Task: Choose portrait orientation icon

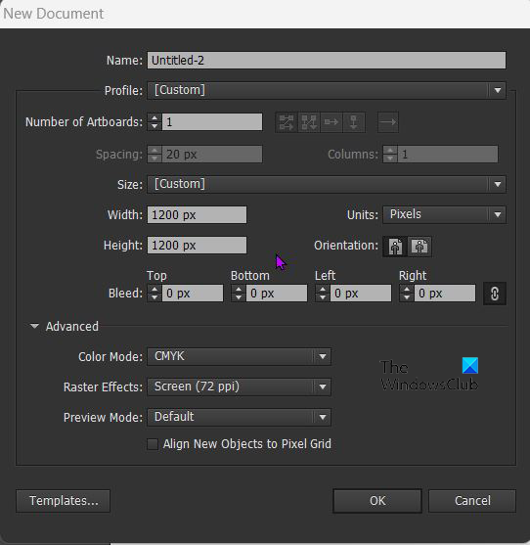Action: point(395,247)
